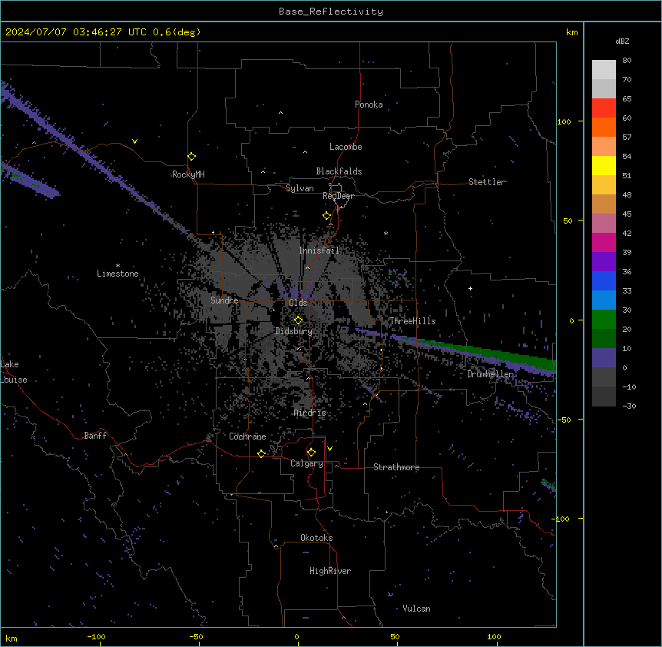The height and width of the screenshot is (647, 662).
Task: Click the RockyMH label
Action: [188, 174]
